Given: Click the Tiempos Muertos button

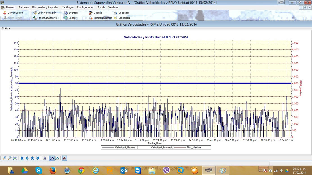Looking at the screenshot, I should [x=103, y=18].
